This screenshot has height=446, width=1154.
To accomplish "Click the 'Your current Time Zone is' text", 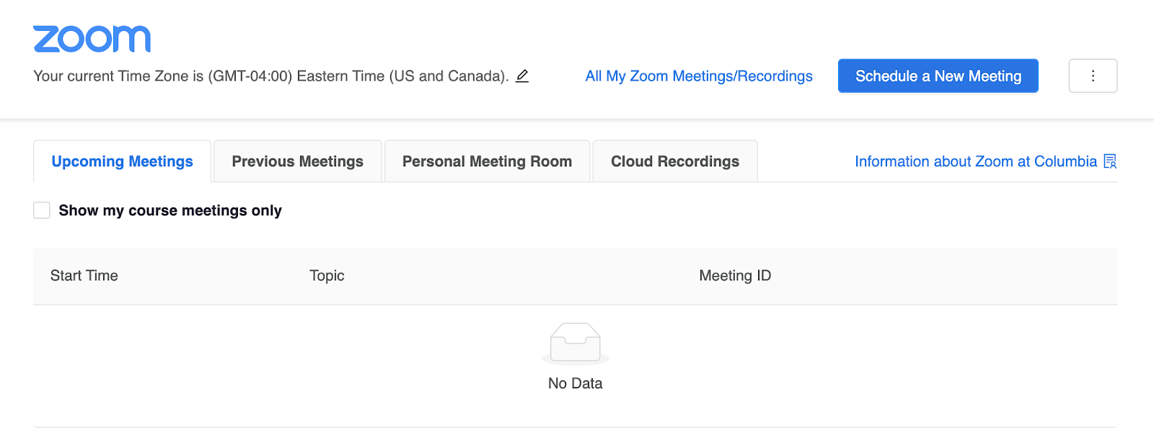I will (118, 76).
